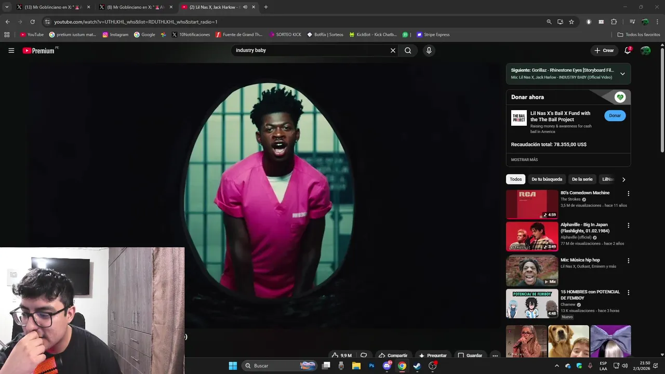Bookmark this page with the star

tap(571, 22)
